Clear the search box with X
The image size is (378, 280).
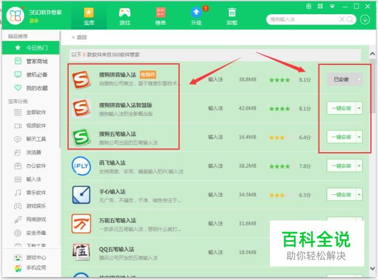tap(342, 19)
